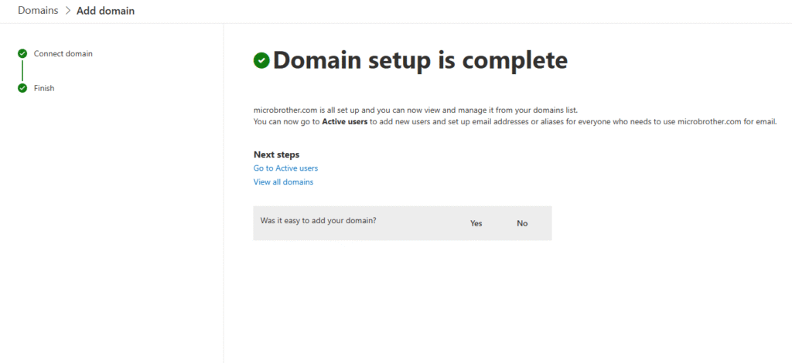Image resolution: width=792 pixels, height=363 pixels.
Task: Select the Finish step label
Action: pyautogui.click(x=44, y=88)
